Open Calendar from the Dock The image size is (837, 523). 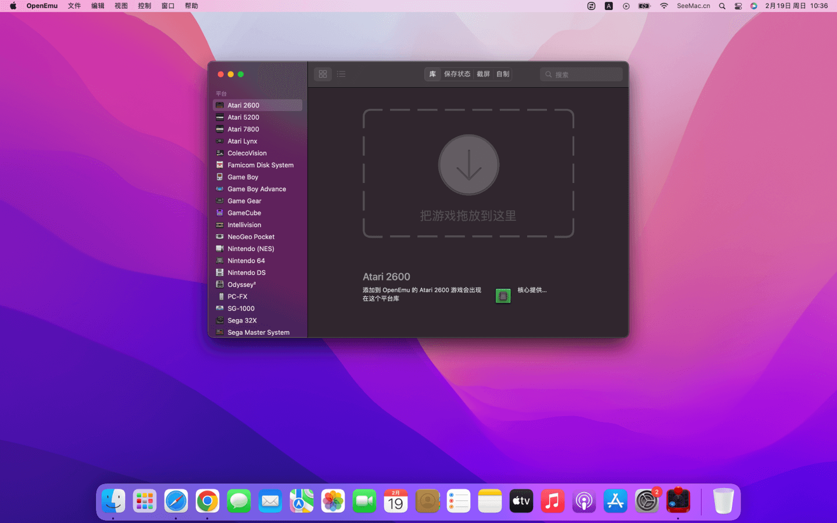396,501
